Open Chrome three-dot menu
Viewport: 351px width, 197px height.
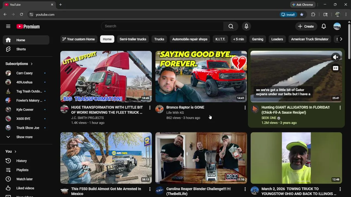coord(346,15)
